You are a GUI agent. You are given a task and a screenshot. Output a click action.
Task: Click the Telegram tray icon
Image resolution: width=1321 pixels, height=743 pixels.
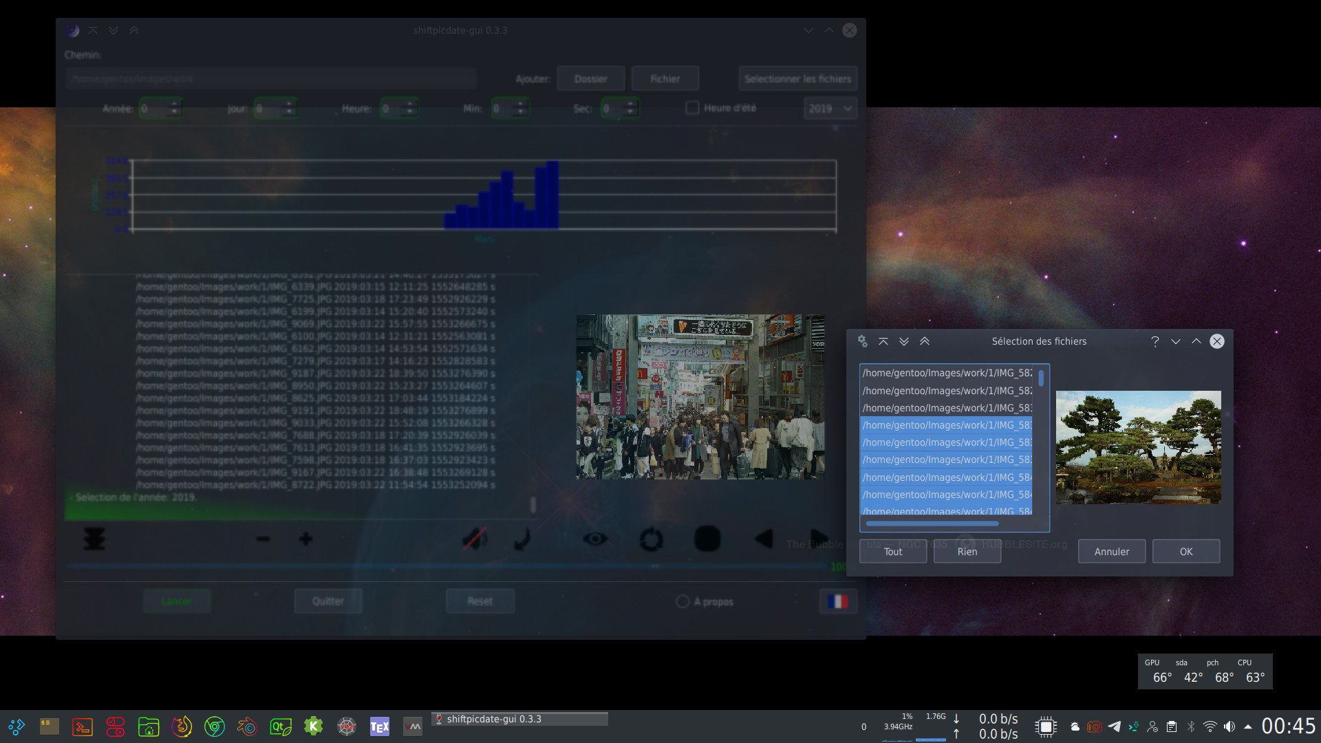(1115, 726)
